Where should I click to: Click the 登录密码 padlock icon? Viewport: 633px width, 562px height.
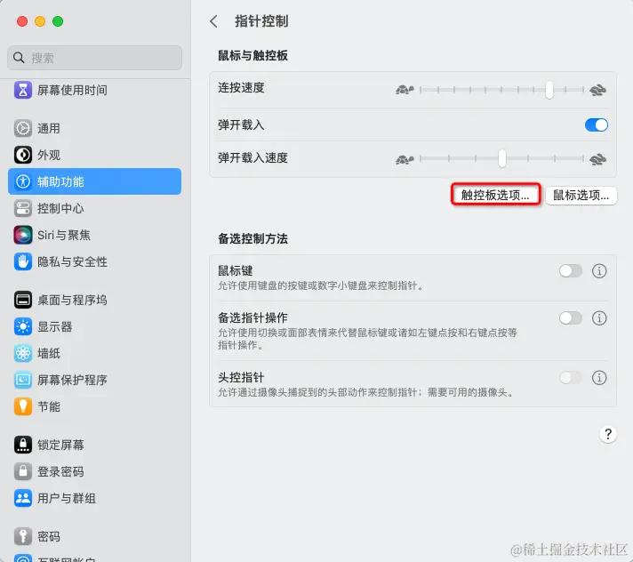(x=23, y=471)
